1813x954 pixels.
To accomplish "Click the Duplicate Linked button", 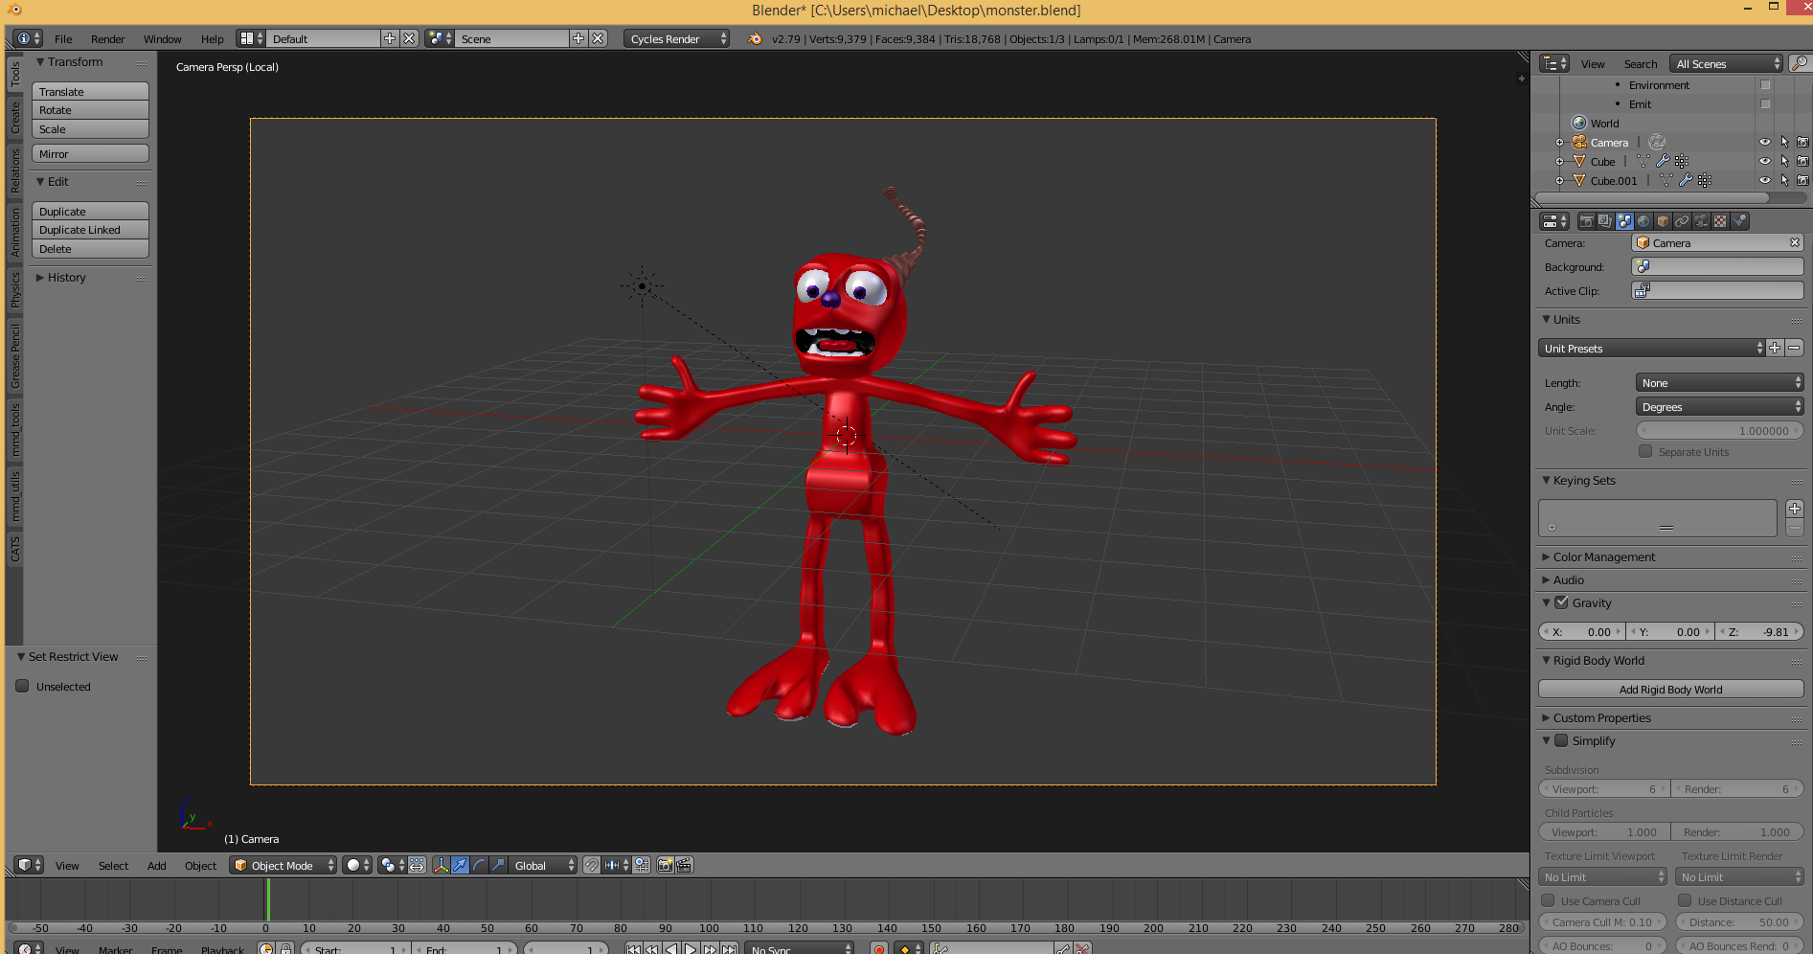I will pyautogui.click(x=90, y=230).
